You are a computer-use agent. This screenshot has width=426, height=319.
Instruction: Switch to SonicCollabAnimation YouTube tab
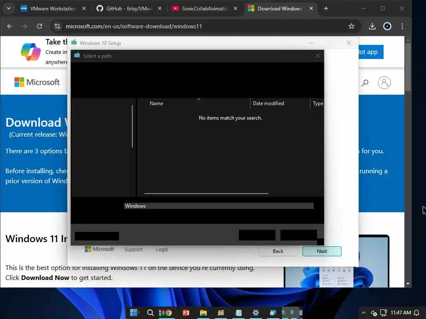(x=205, y=8)
